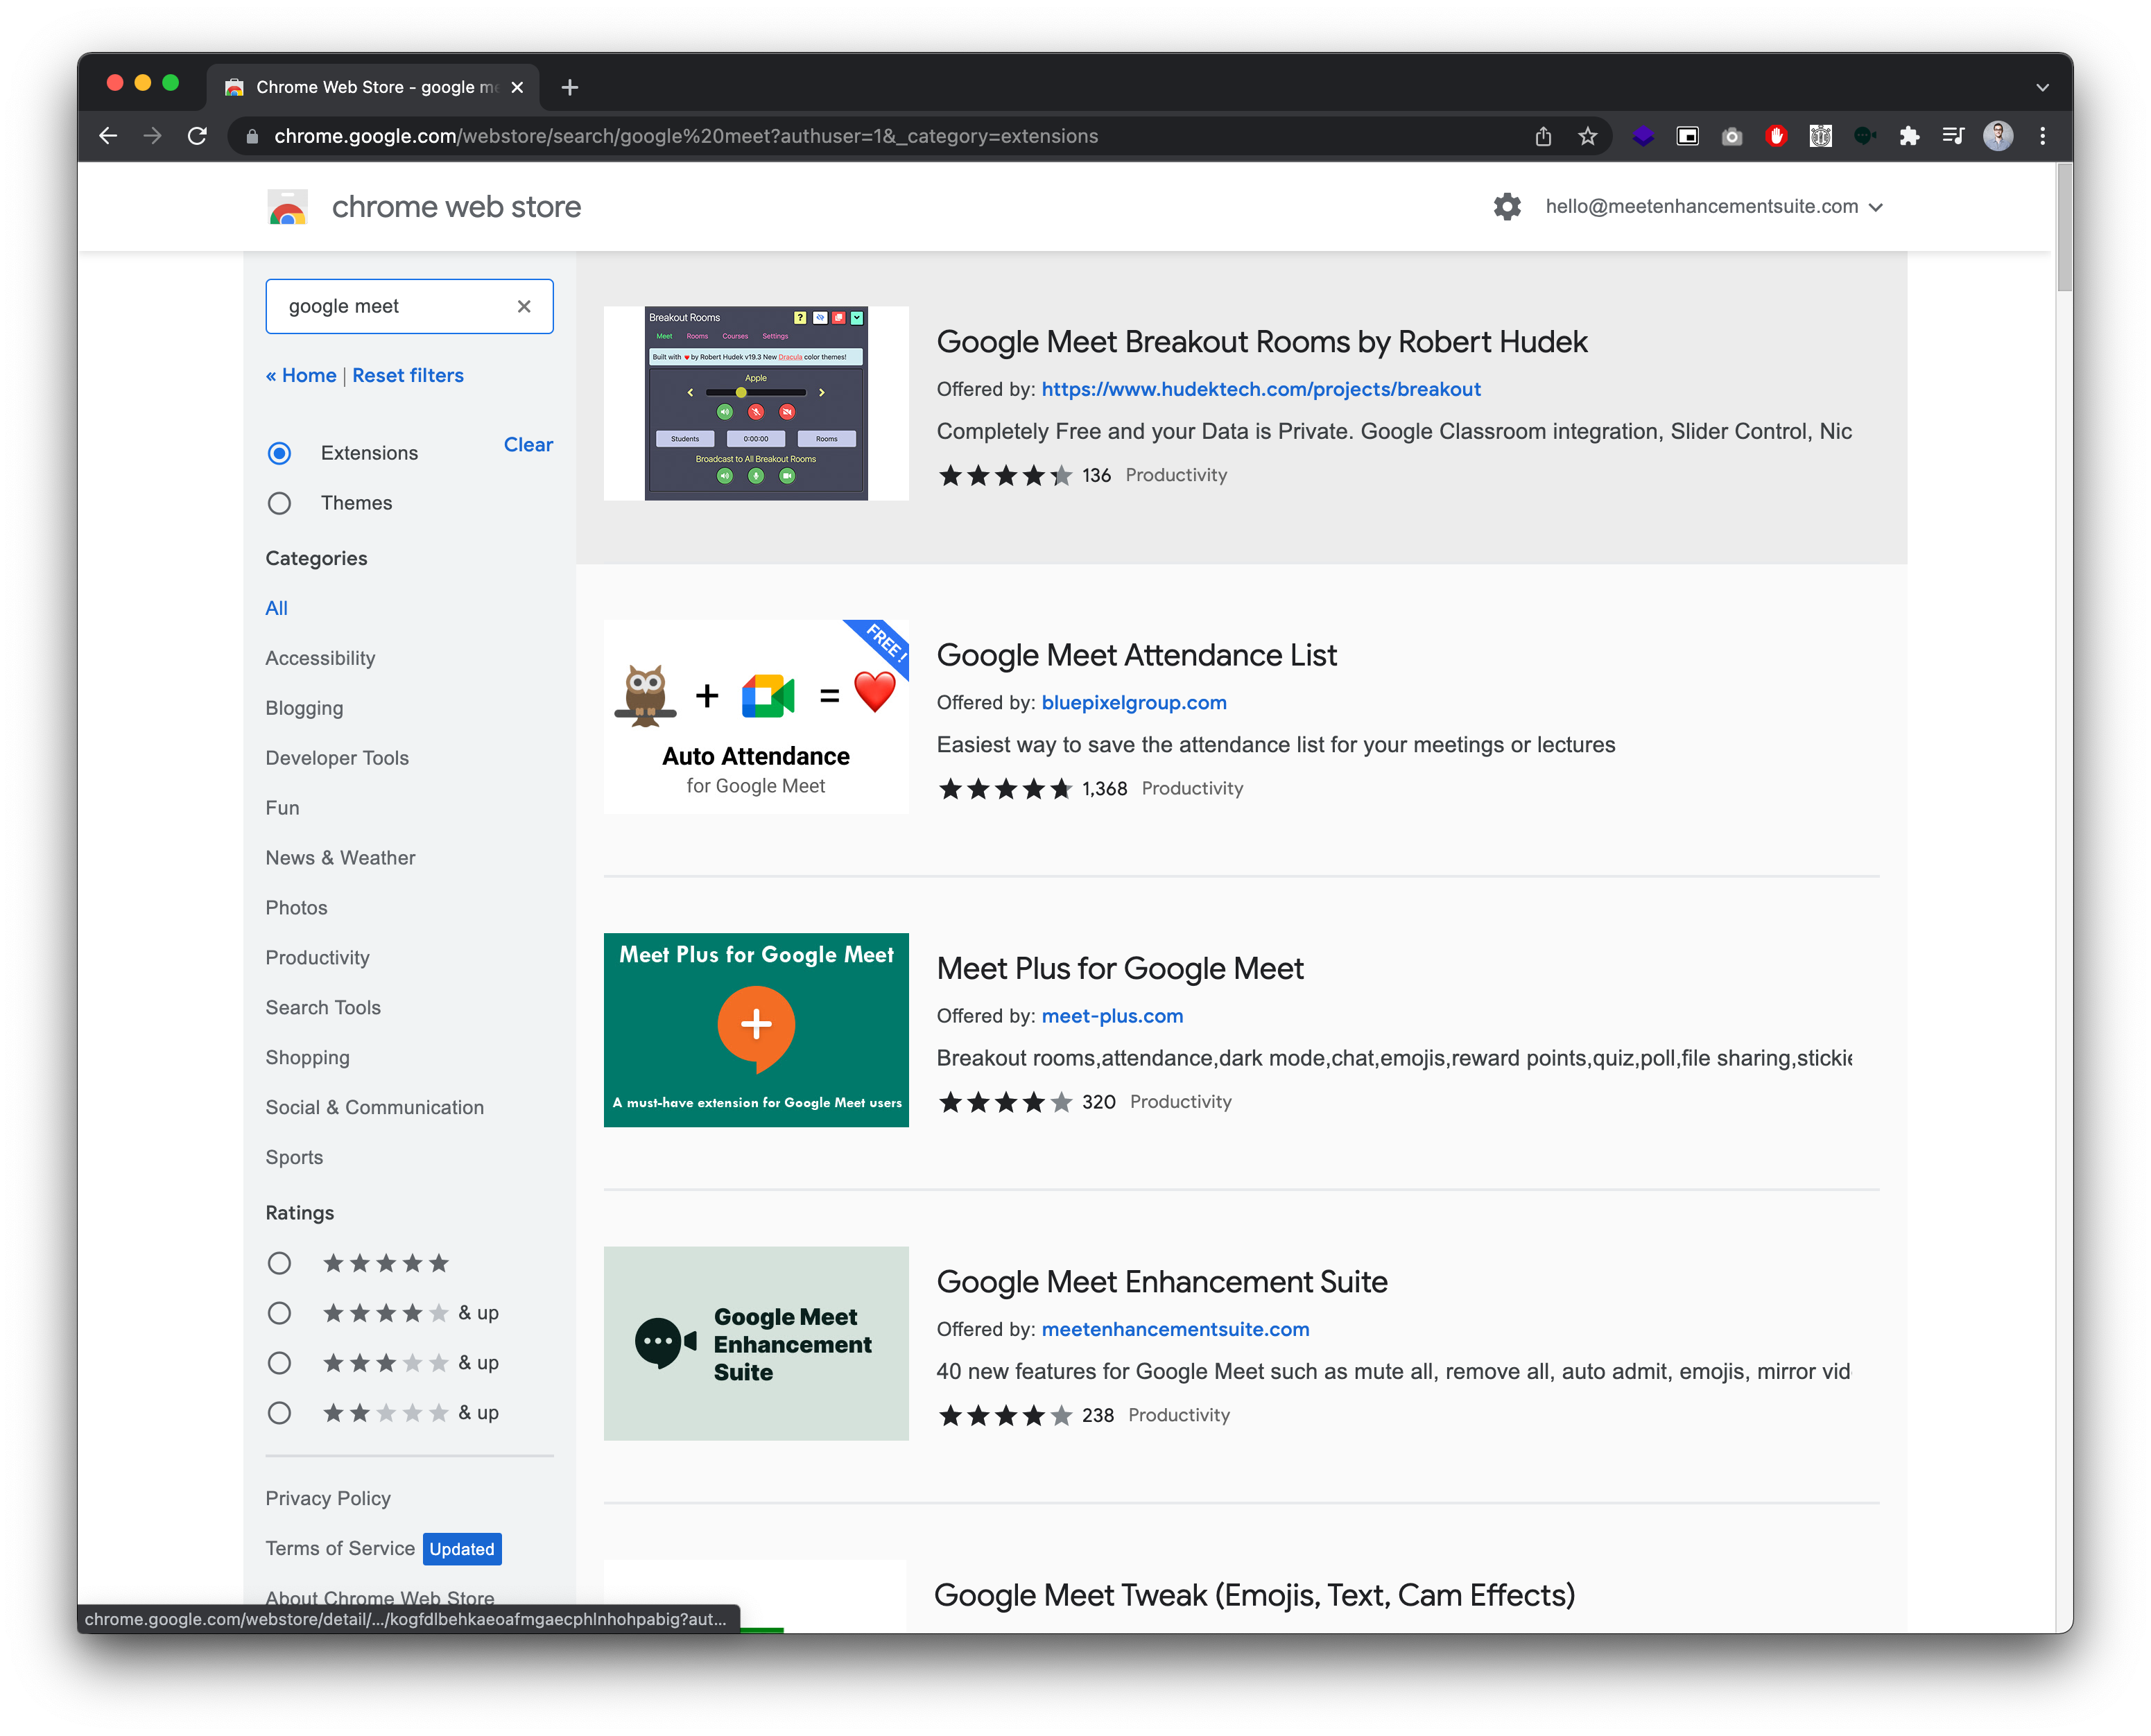Viewport: 2151px width, 1736px height.
Task: Click Reset filters link in sidebar
Action: coord(408,374)
